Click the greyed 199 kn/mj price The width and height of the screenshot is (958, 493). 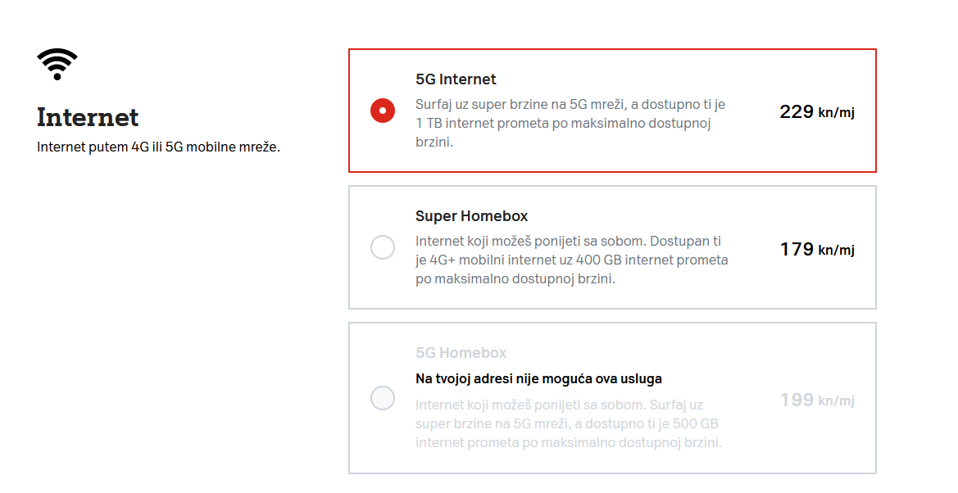coord(816,400)
